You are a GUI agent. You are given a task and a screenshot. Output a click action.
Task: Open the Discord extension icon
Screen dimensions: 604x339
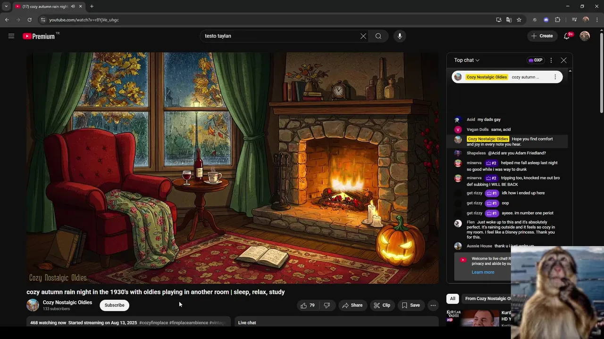(546, 20)
